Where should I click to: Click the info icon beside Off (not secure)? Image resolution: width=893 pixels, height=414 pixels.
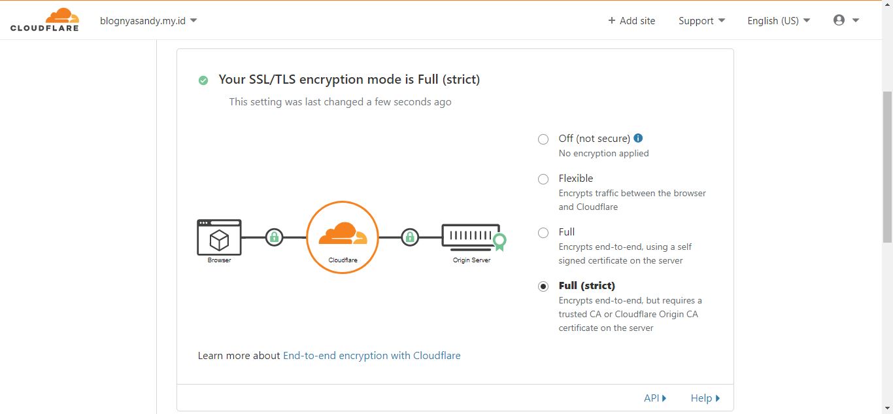[638, 138]
